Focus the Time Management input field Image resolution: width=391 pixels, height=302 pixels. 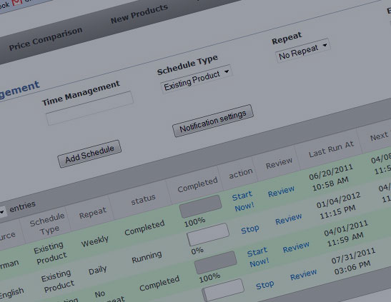click(89, 108)
